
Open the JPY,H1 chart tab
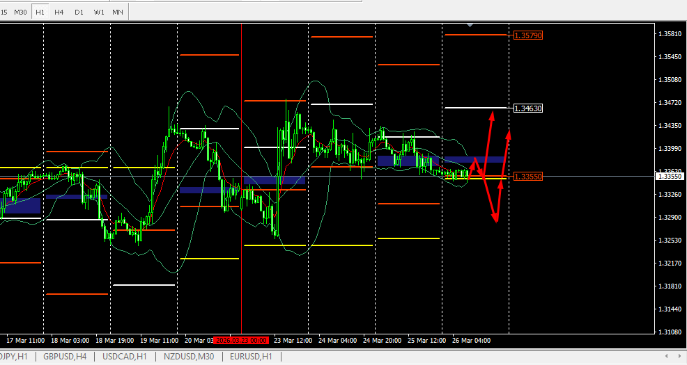pos(14,357)
